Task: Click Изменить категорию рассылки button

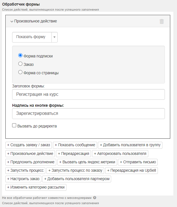Action: (x=36, y=187)
